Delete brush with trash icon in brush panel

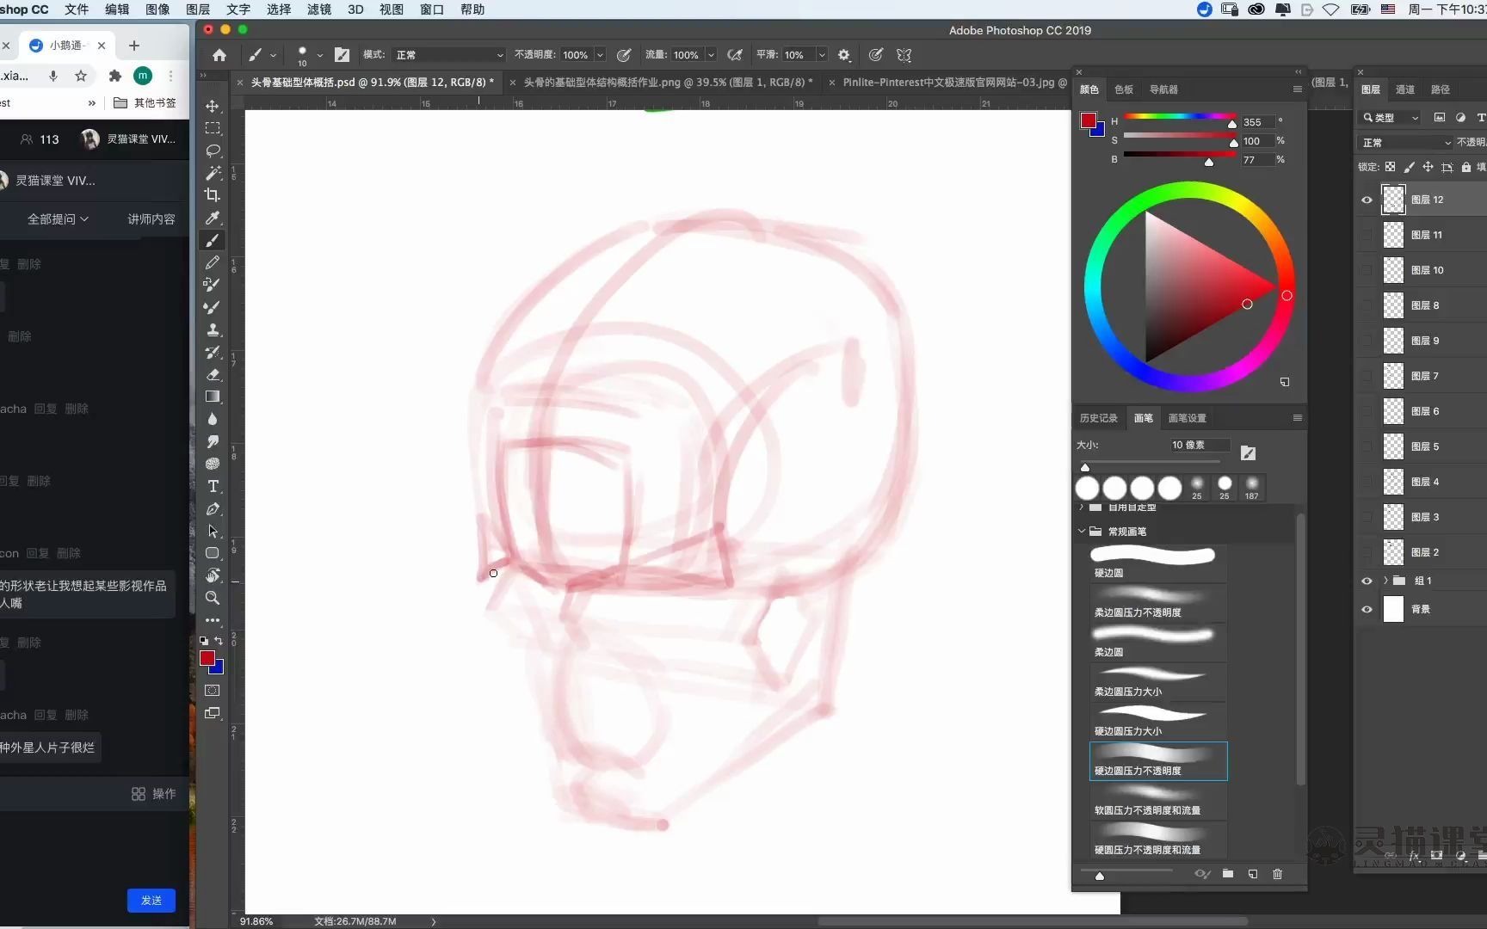coord(1277,874)
